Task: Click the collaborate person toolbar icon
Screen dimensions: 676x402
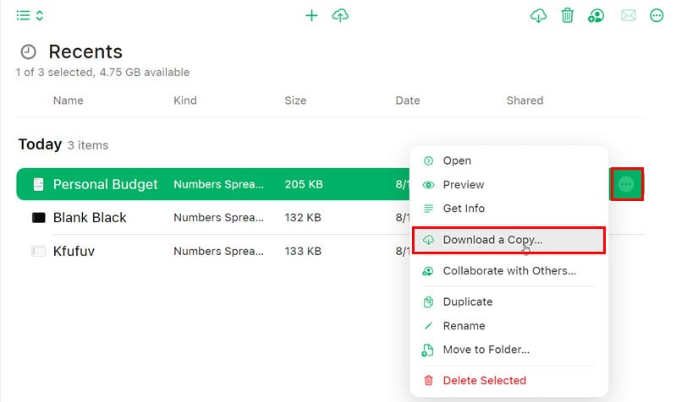Action: tap(596, 15)
